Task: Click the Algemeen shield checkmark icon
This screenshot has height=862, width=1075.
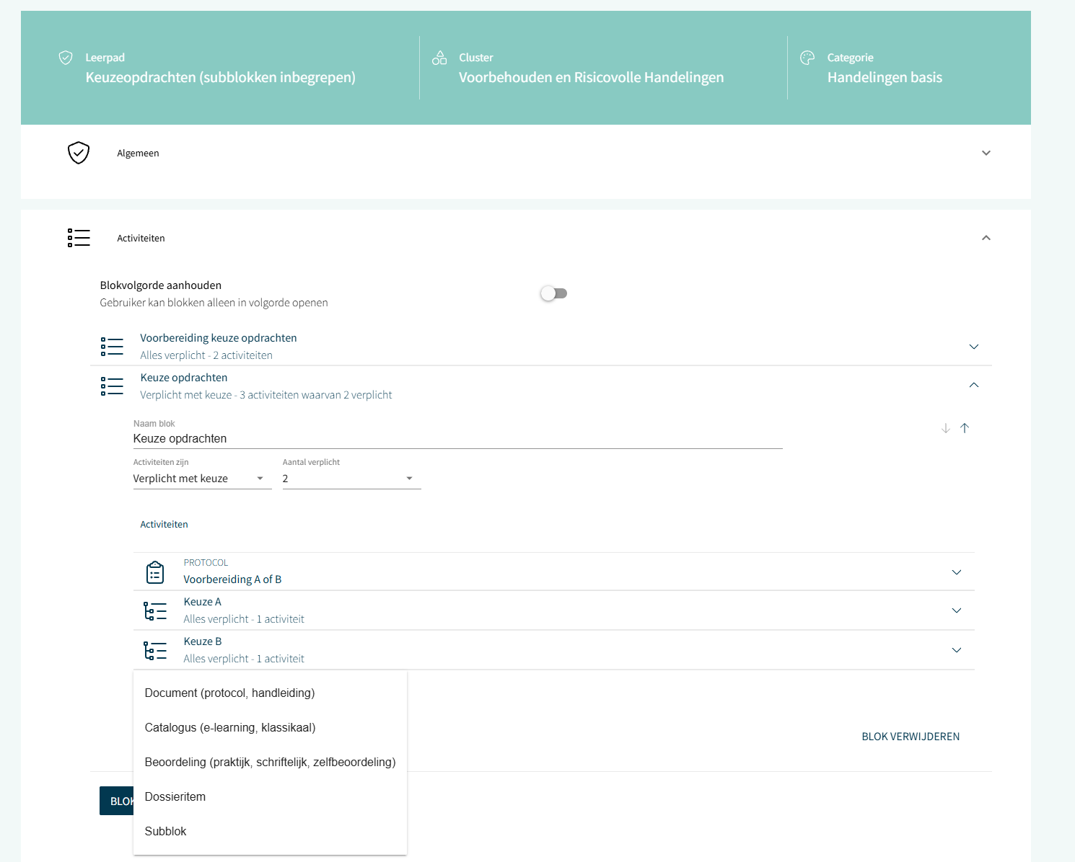Action: [79, 153]
